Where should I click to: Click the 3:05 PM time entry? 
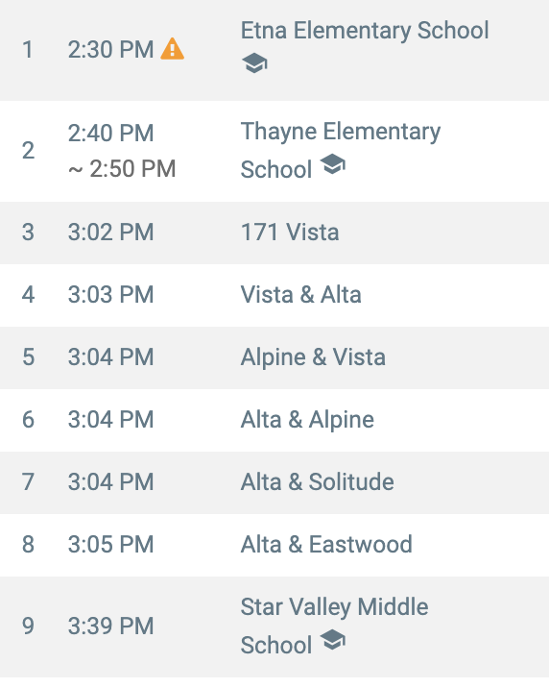coord(110,545)
